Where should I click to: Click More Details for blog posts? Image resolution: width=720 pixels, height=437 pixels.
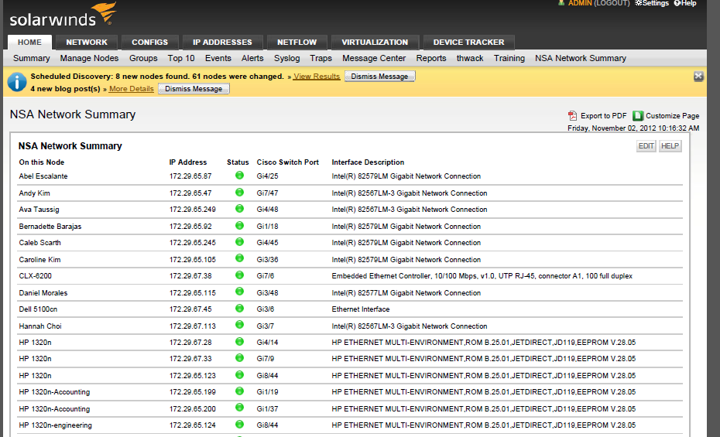[x=132, y=89]
